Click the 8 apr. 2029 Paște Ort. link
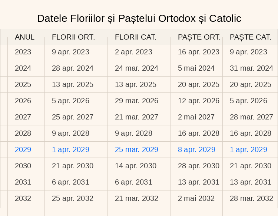Image resolution: width=278 pixels, height=216 pixels. (x=196, y=150)
